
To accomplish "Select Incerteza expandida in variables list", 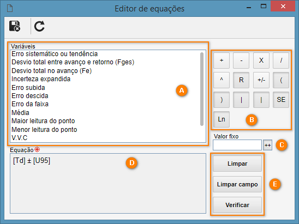I will pos(41,79).
